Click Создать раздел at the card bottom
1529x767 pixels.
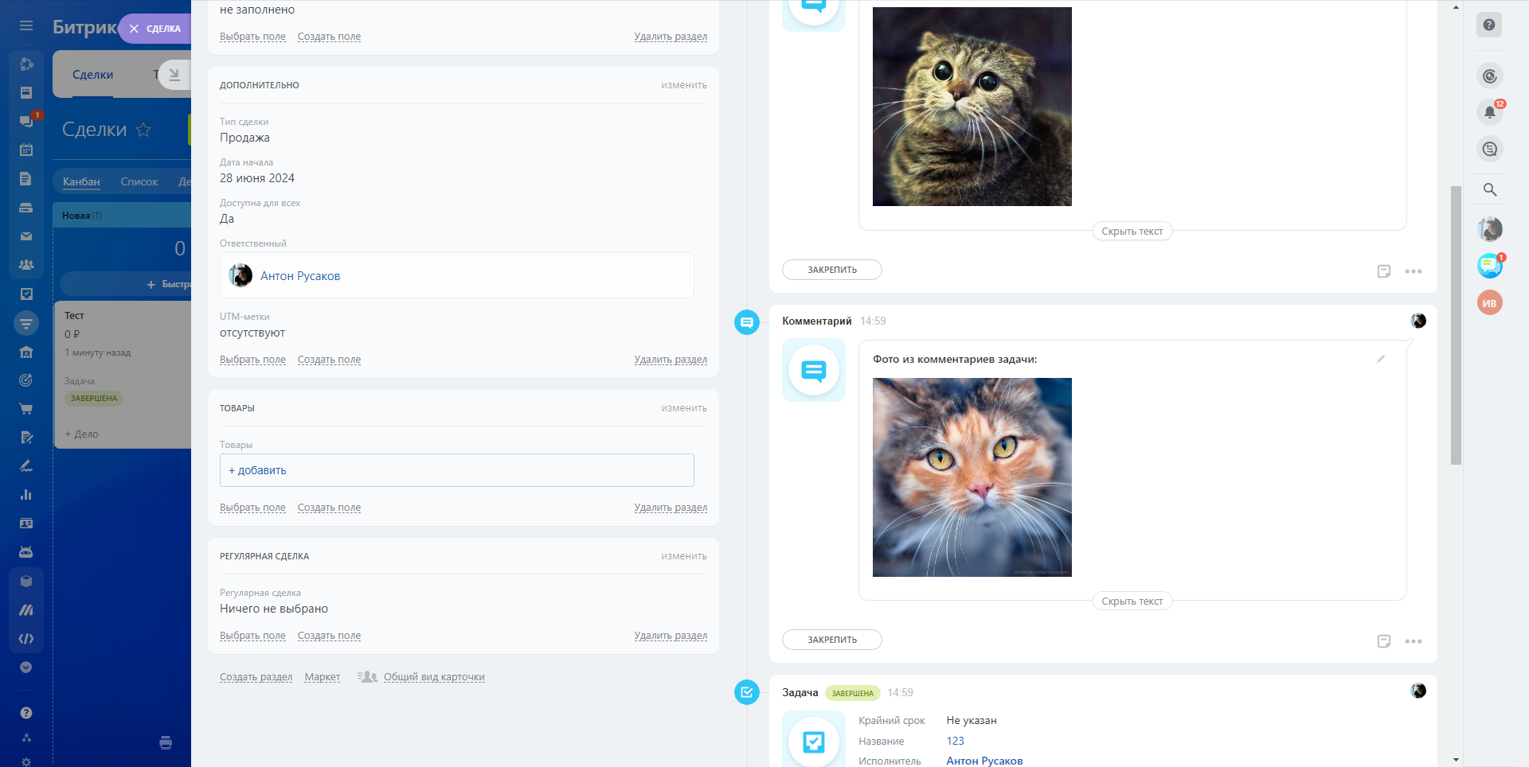click(256, 677)
